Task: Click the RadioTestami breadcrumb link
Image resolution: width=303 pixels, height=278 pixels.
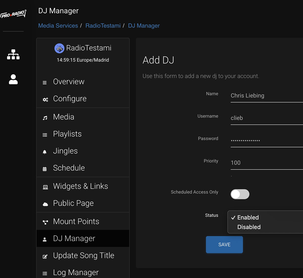Action: click(x=103, y=26)
